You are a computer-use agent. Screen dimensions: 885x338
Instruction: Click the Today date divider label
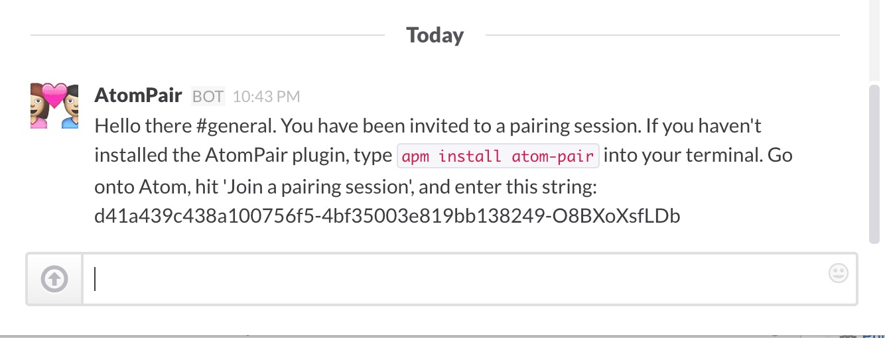pyautogui.click(x=435, y=35)
